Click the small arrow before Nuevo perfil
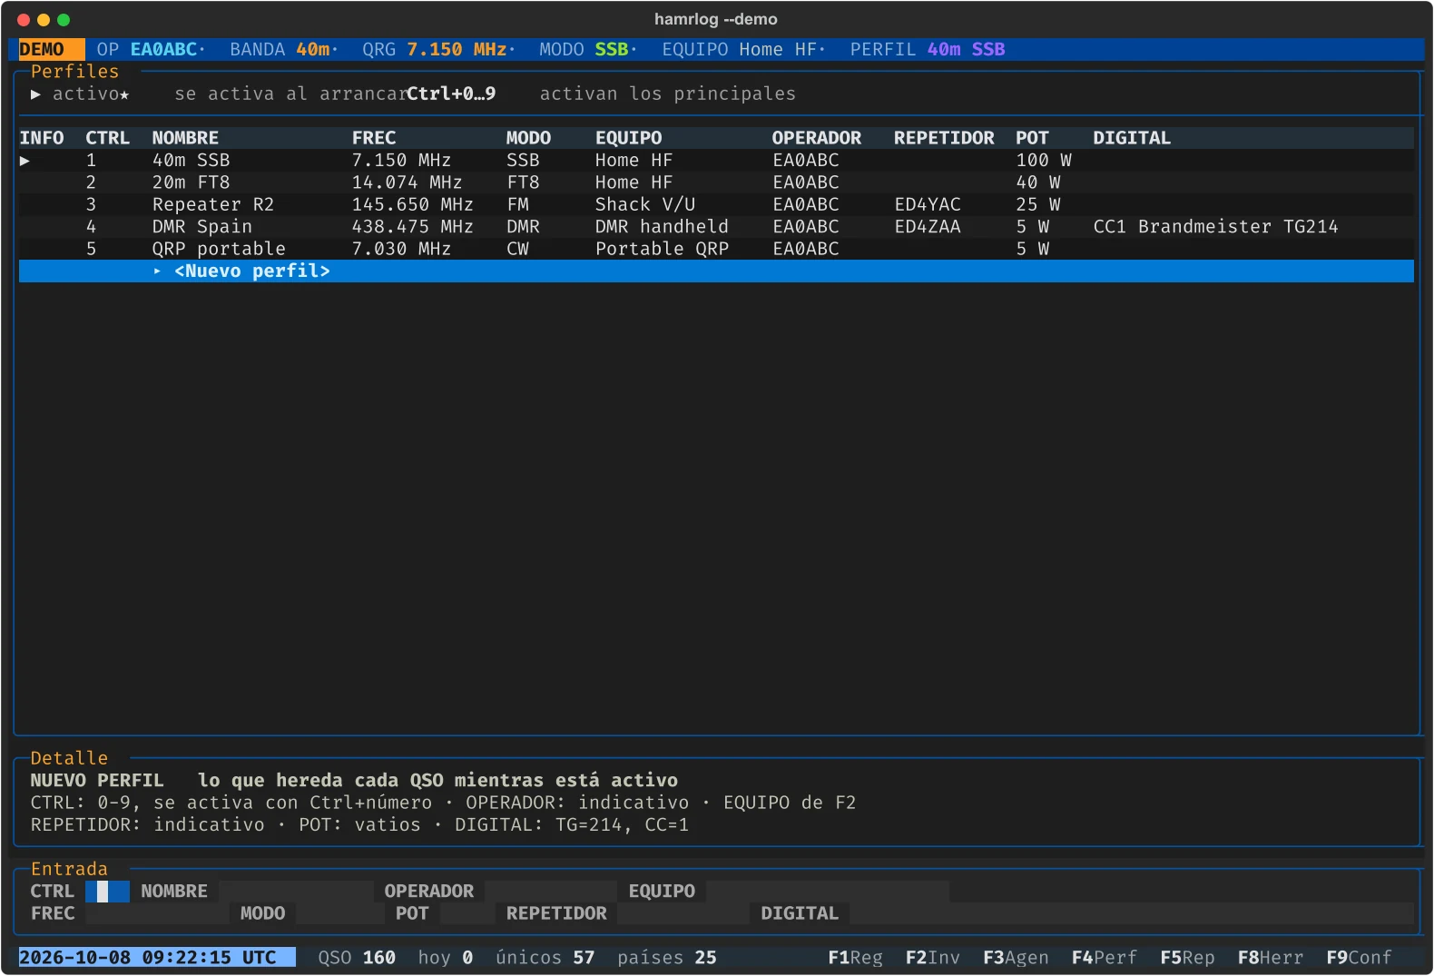1434x976 pixels. [158, 271]
